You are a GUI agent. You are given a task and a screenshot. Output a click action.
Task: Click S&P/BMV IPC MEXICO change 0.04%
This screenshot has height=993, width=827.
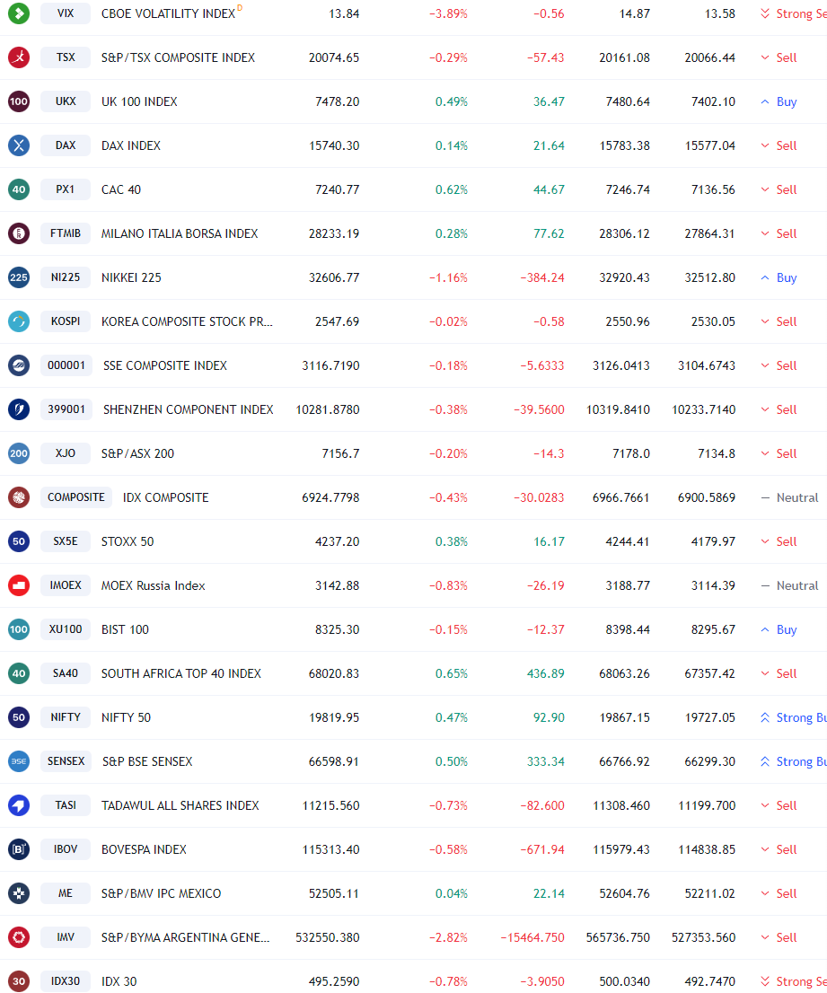click(x=452, y=893)
